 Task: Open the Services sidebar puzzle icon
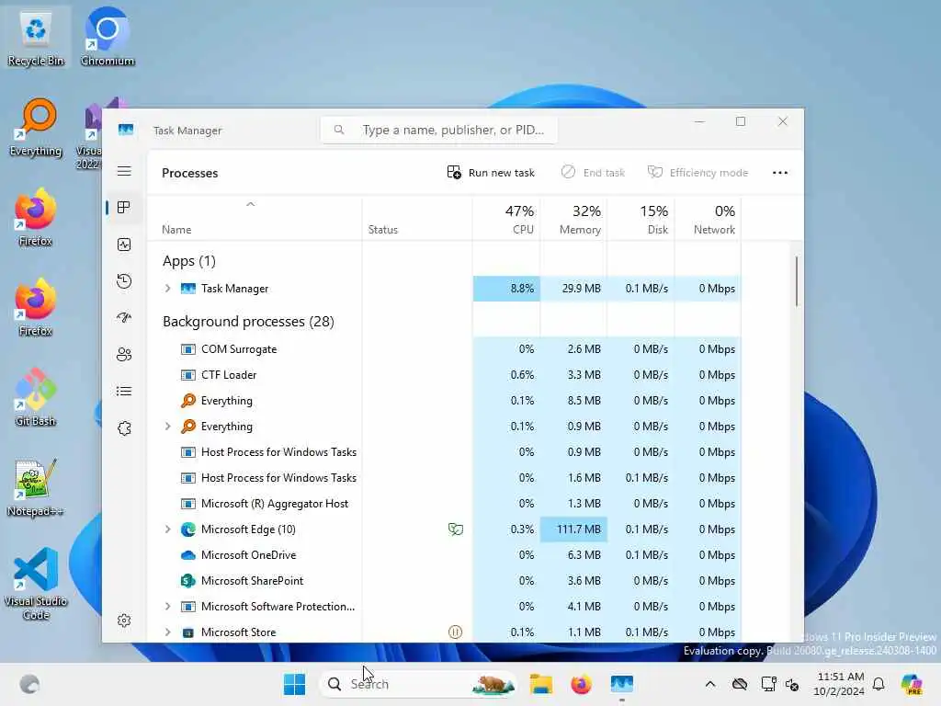coord(124,428)
